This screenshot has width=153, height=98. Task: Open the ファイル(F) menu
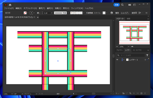point(9,8)
